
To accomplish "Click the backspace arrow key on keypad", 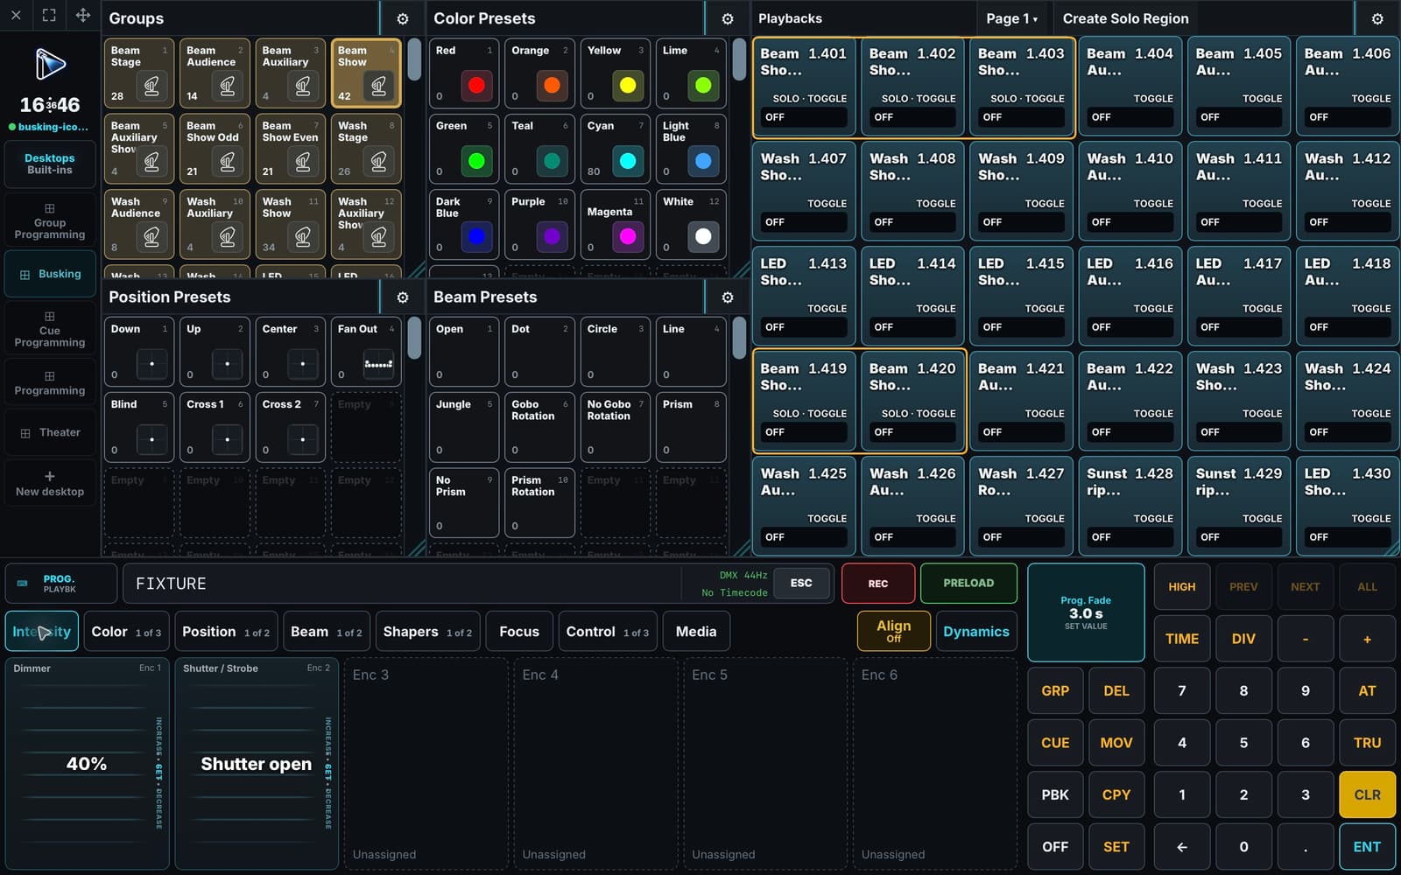I will (x=1181, y=847).
